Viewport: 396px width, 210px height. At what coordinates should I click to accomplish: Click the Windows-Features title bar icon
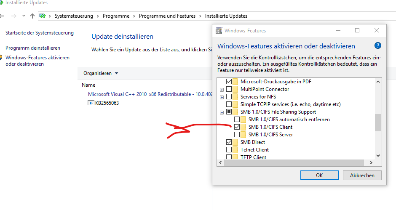(219, 31)
